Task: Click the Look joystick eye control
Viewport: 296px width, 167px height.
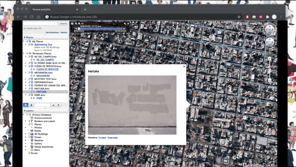Action: coord(270,29)
